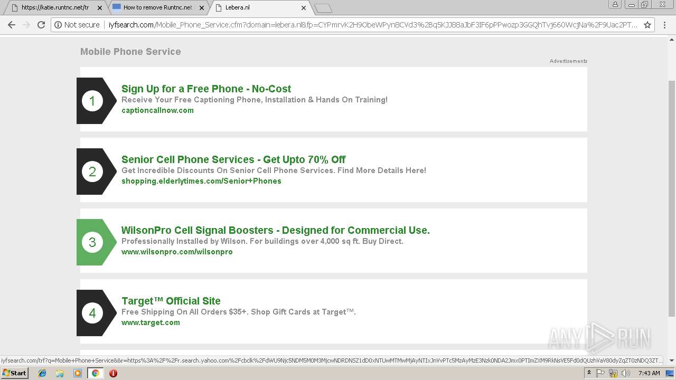Open Action Center flag icon
The image size is (676, 380).
click(600, 373)
